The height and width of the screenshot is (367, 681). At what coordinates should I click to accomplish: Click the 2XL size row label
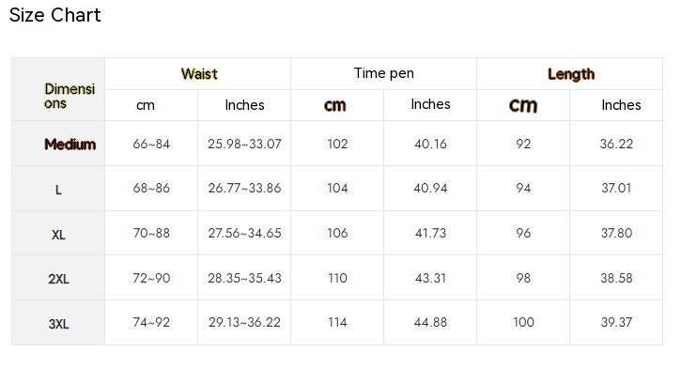pos(58,279)
